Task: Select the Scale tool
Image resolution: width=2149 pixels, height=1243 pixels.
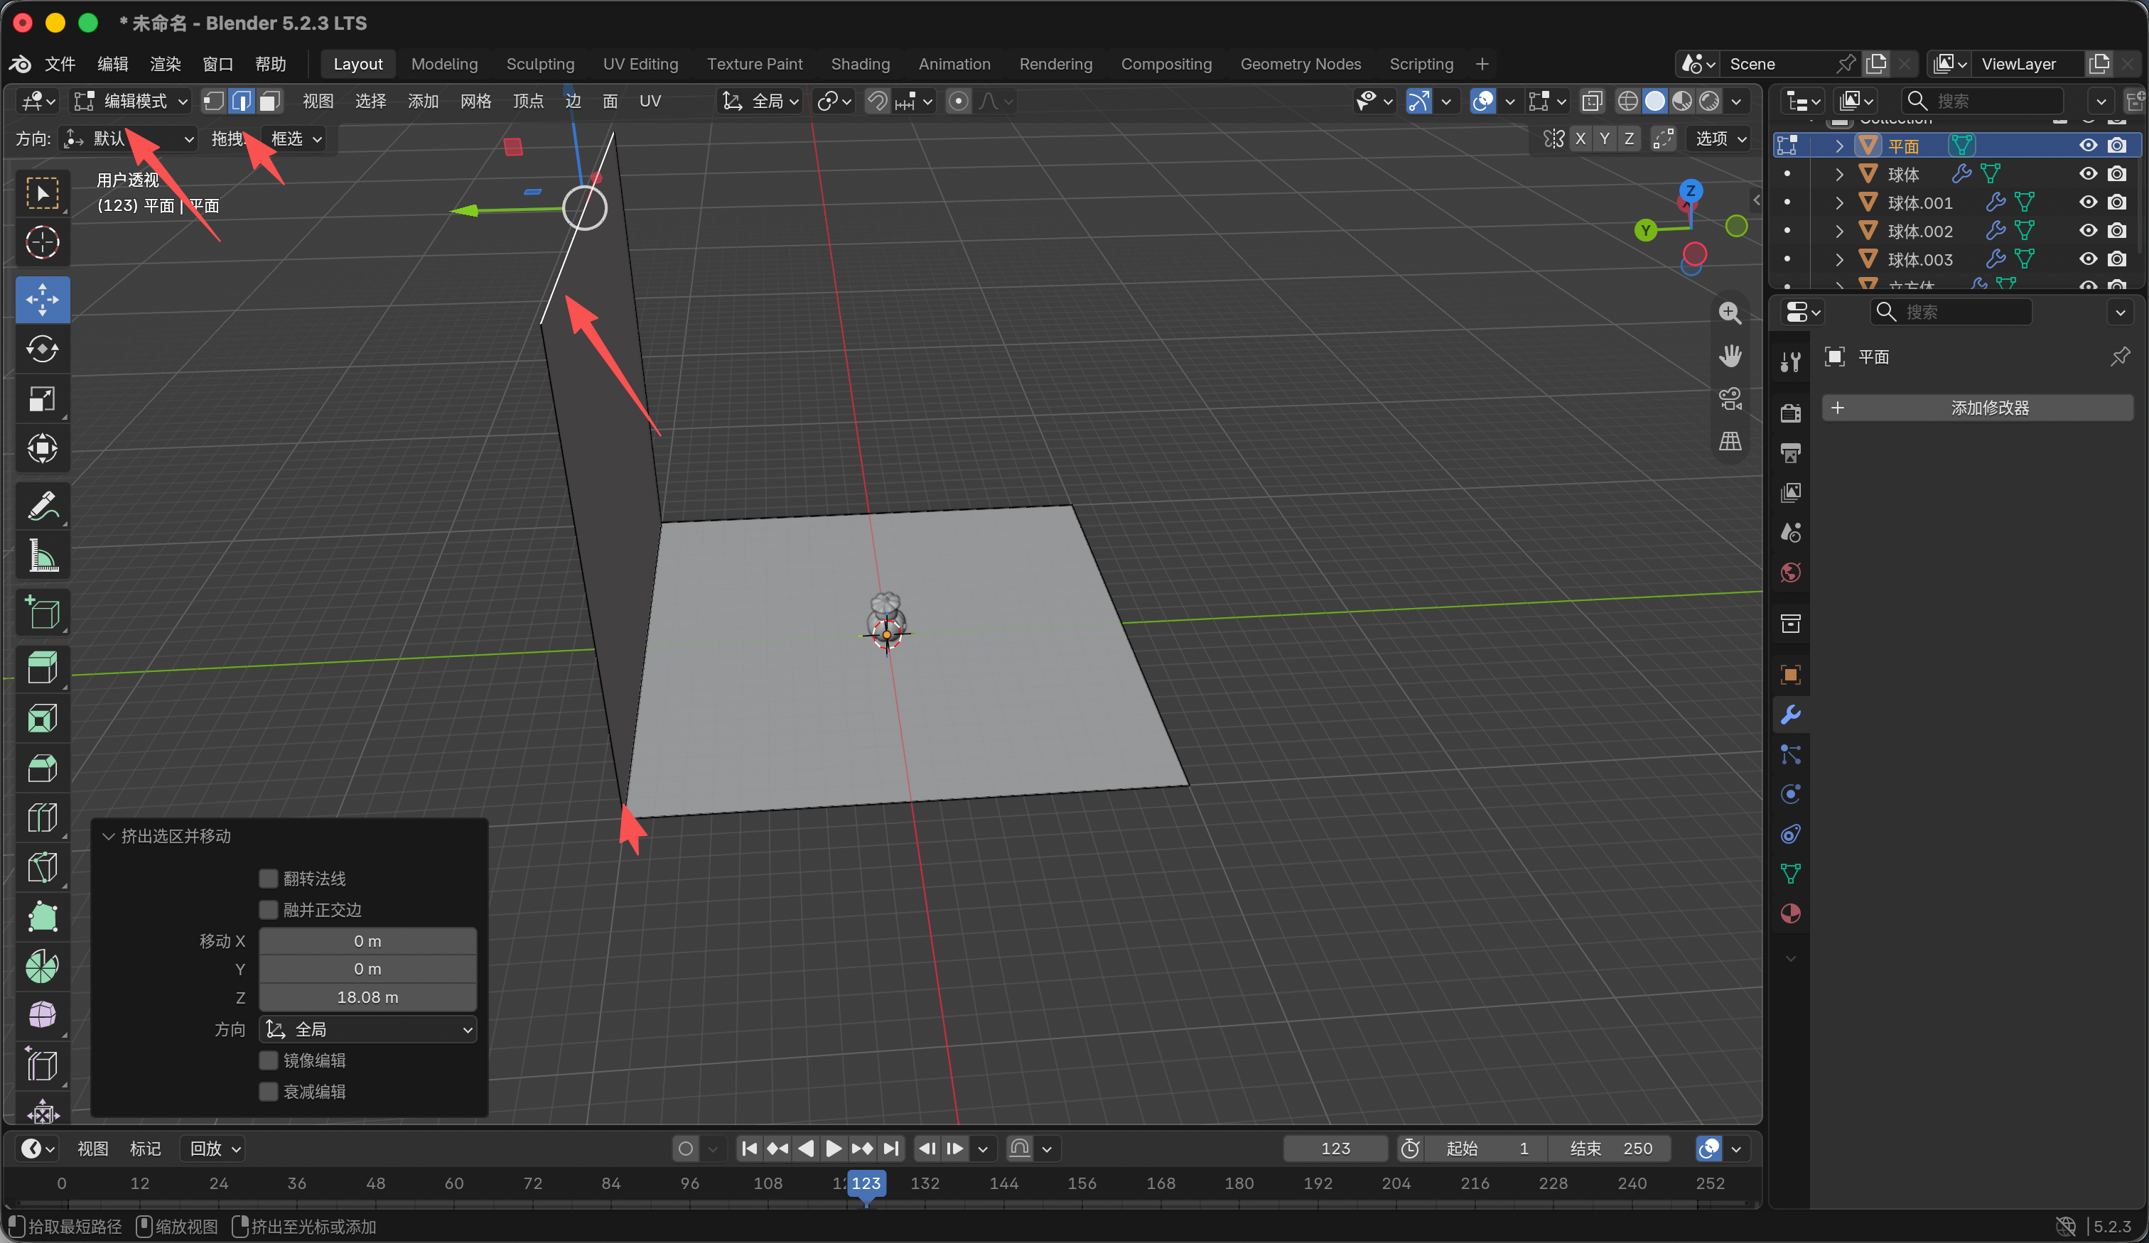Action: (x=42, y=398)
